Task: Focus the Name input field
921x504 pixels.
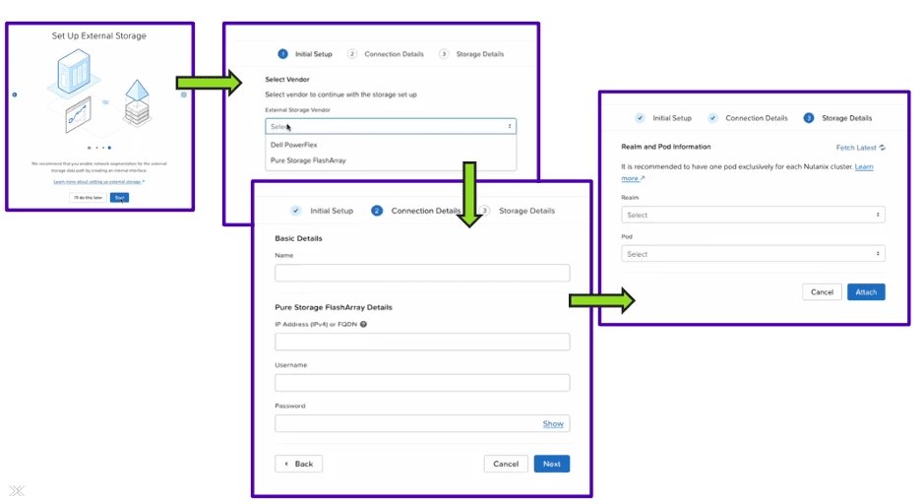Action: point(422,273)
